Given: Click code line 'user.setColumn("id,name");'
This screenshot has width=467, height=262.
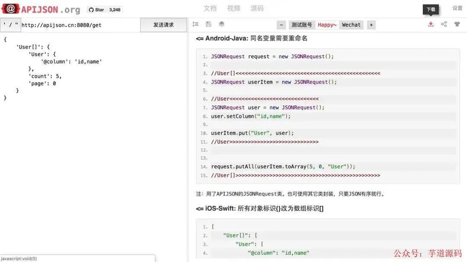Looking at the screenshot, I should click(x=251, y=116).
